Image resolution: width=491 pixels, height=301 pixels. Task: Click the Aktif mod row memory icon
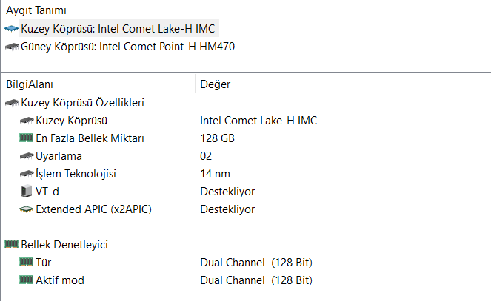pyautogui.click(x=27, y=280)
